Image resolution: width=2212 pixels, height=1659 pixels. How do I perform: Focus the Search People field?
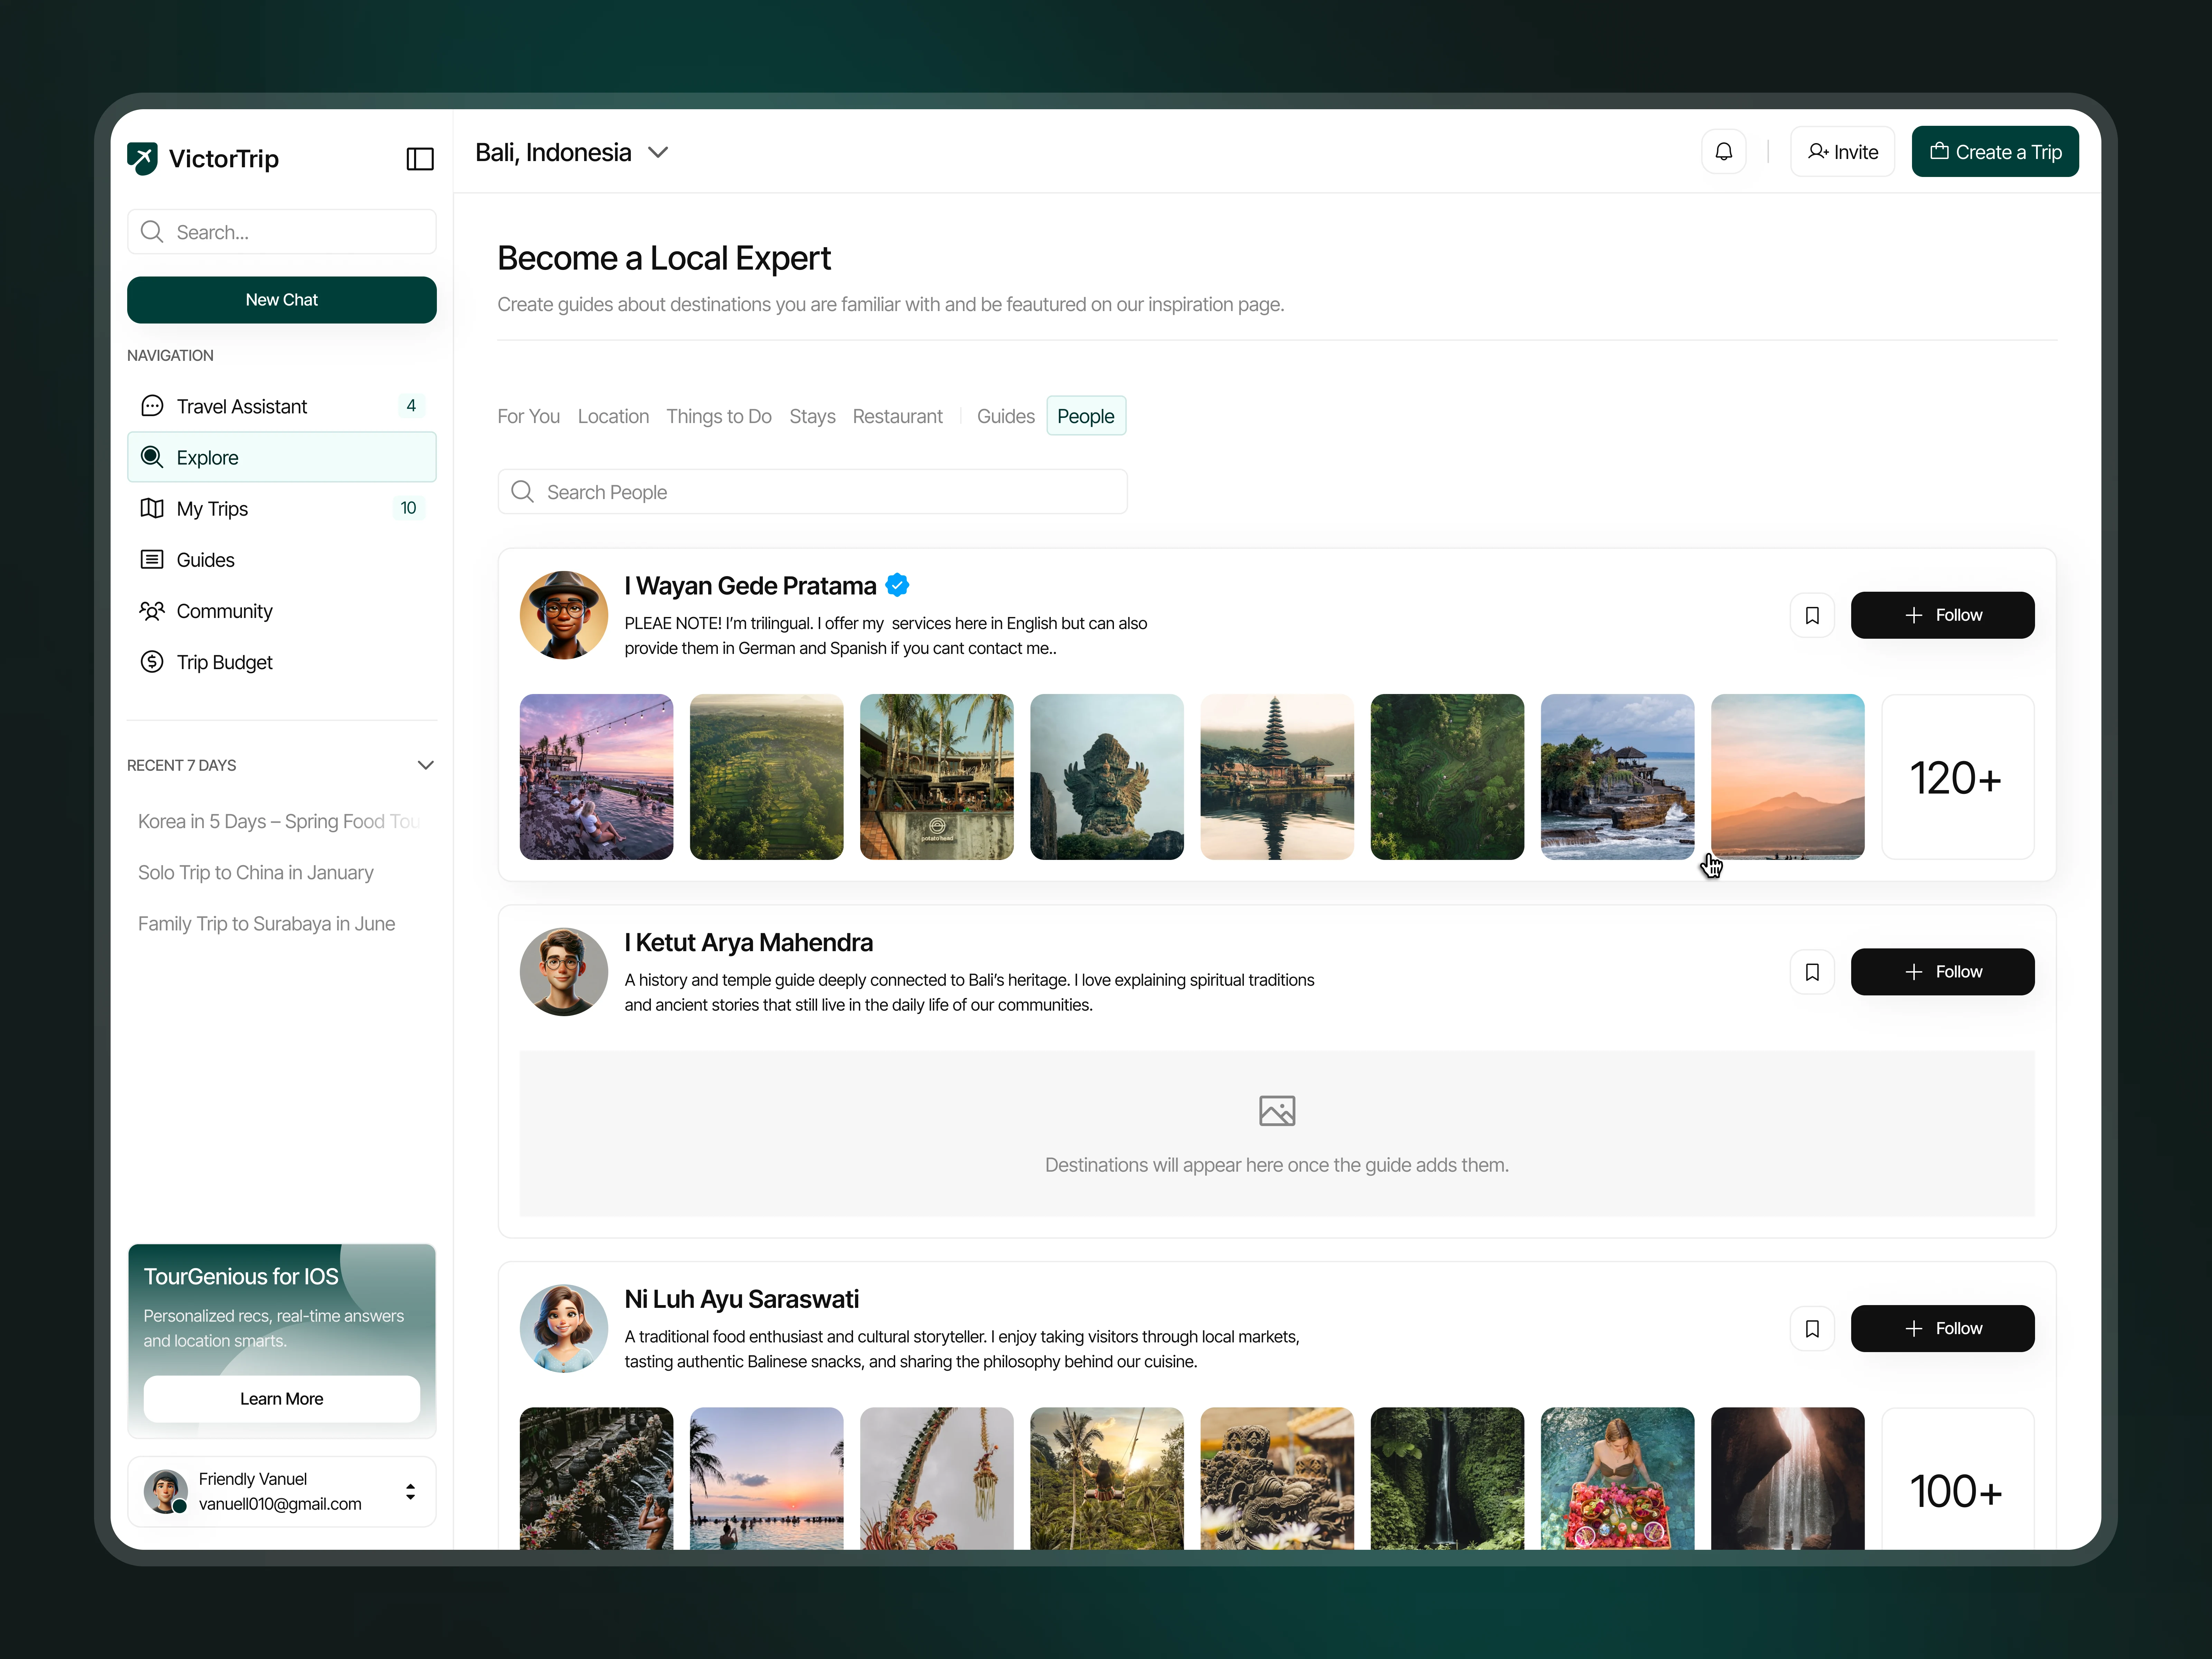812,492
